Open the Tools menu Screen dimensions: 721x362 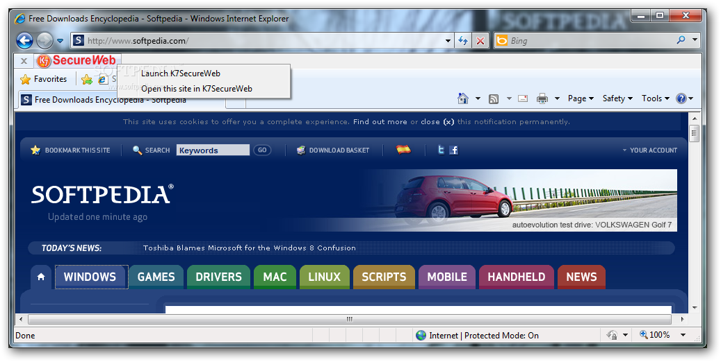click(655, 98)
